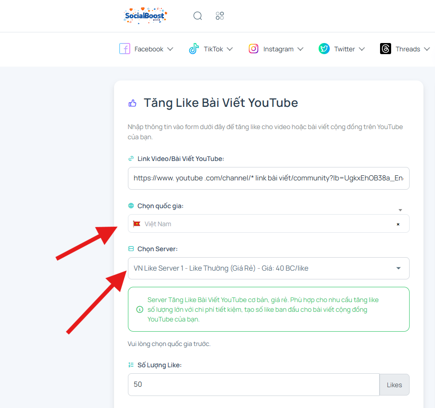Click the Instagram logo icon

254,49
